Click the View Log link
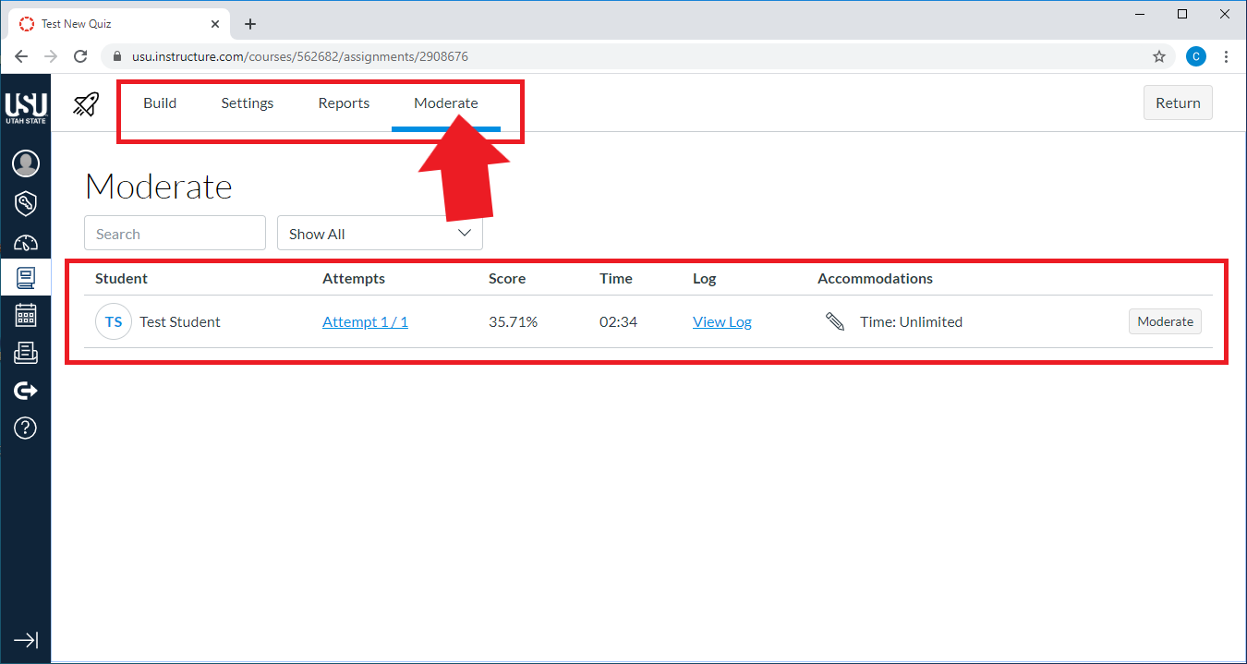1247x664 pixels. coord(722,322)
